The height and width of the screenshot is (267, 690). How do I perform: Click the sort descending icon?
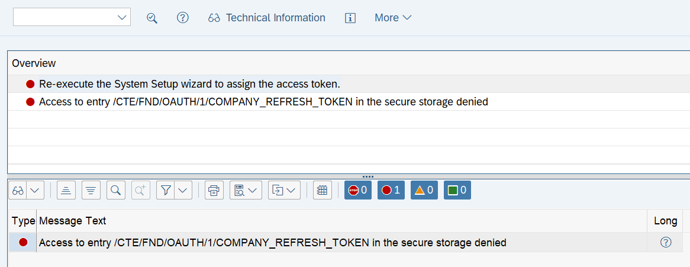(91, 191)
